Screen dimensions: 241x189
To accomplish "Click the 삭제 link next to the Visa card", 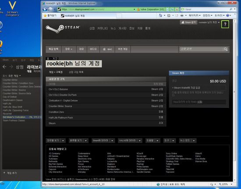I will (x=199, y=102).
